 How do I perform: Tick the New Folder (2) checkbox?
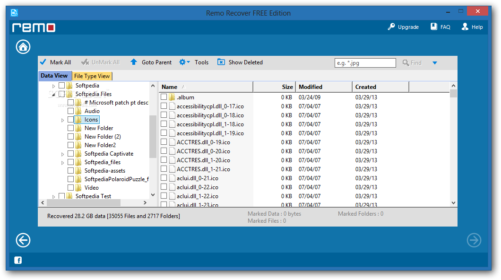70,137
